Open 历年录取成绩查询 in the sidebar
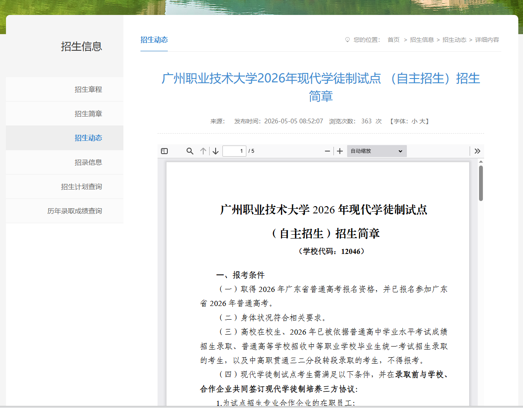The width and height of the screenshot is (523, 408). 75,211
